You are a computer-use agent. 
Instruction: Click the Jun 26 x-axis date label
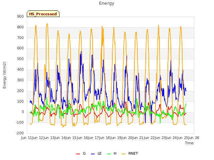click(194, 138)
